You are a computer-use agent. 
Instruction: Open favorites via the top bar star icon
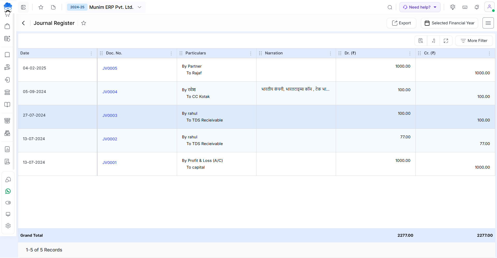[x=41, y=7]
